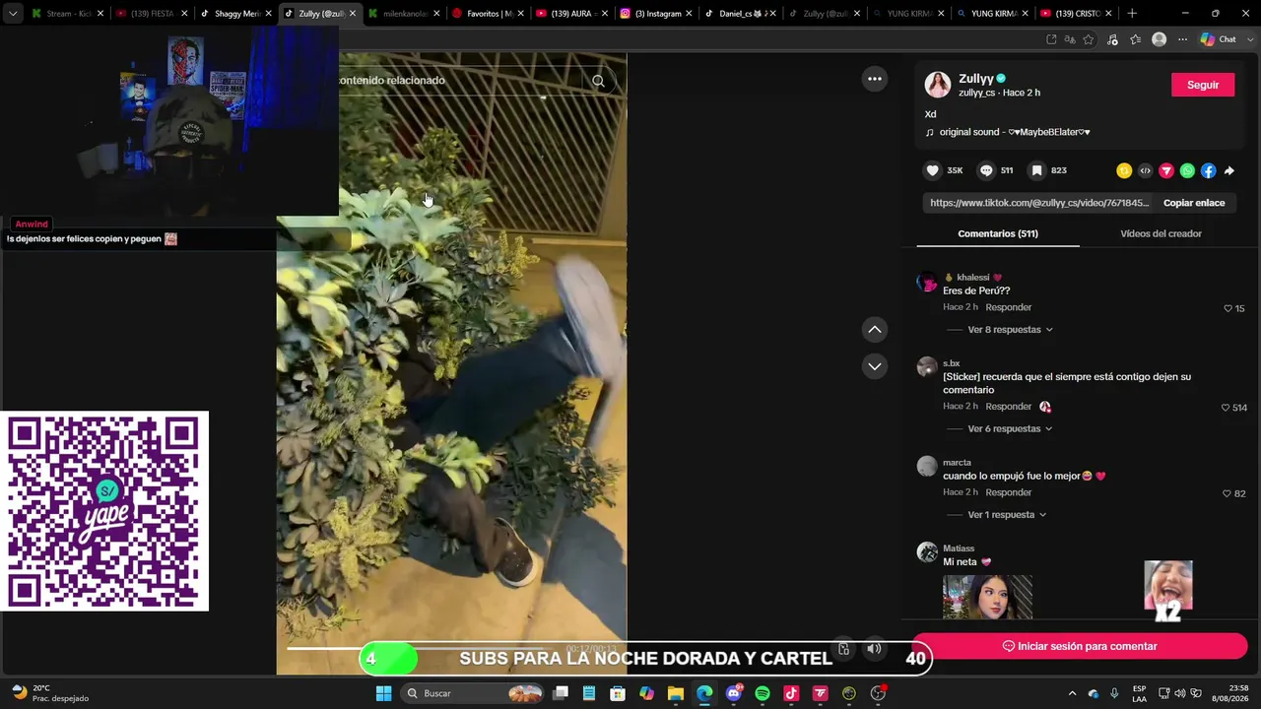The image size is (1261, 709).
Task: Open more share options arrow
Action: 1229,170
